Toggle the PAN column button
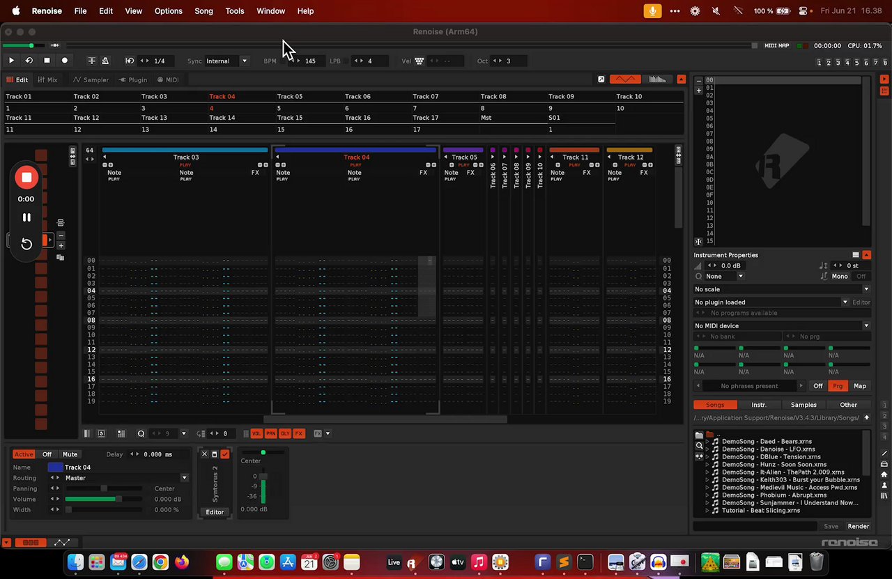 (x=270, y=433)
